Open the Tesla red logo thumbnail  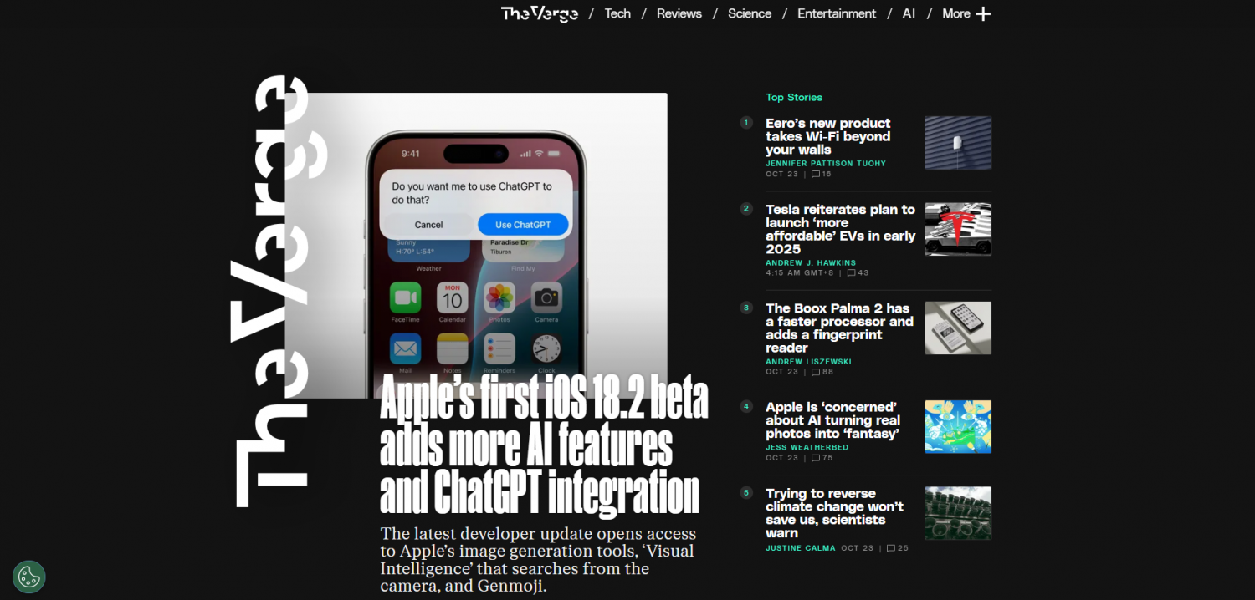click(x=958, y=229)
